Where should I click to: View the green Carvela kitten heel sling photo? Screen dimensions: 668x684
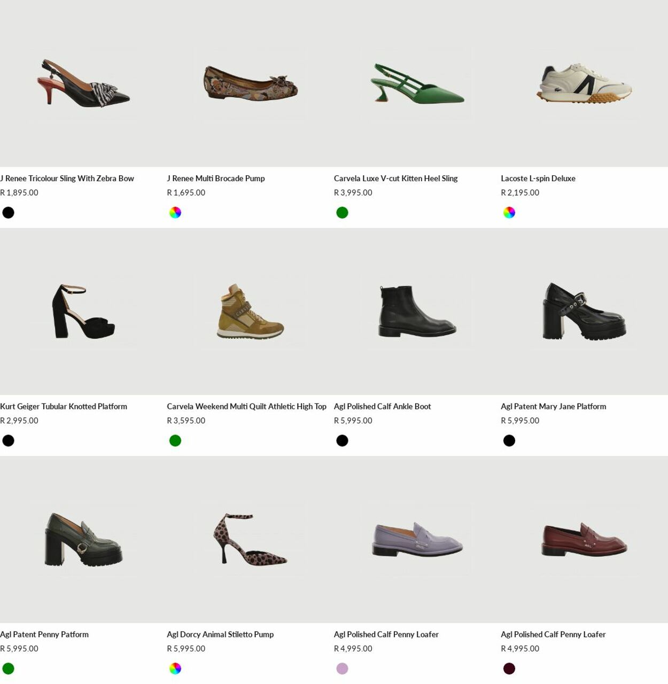click(417, 83)
